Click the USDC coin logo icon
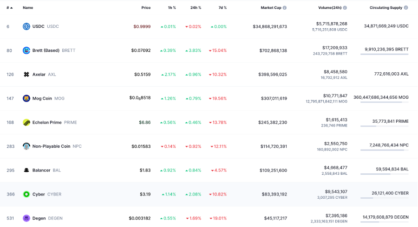 tap(26, 26)
